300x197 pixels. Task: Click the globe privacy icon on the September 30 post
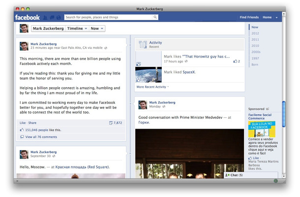pyautogui.click(x=54, y=156)
